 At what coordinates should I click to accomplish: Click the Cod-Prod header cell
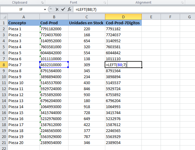[54, 23]
